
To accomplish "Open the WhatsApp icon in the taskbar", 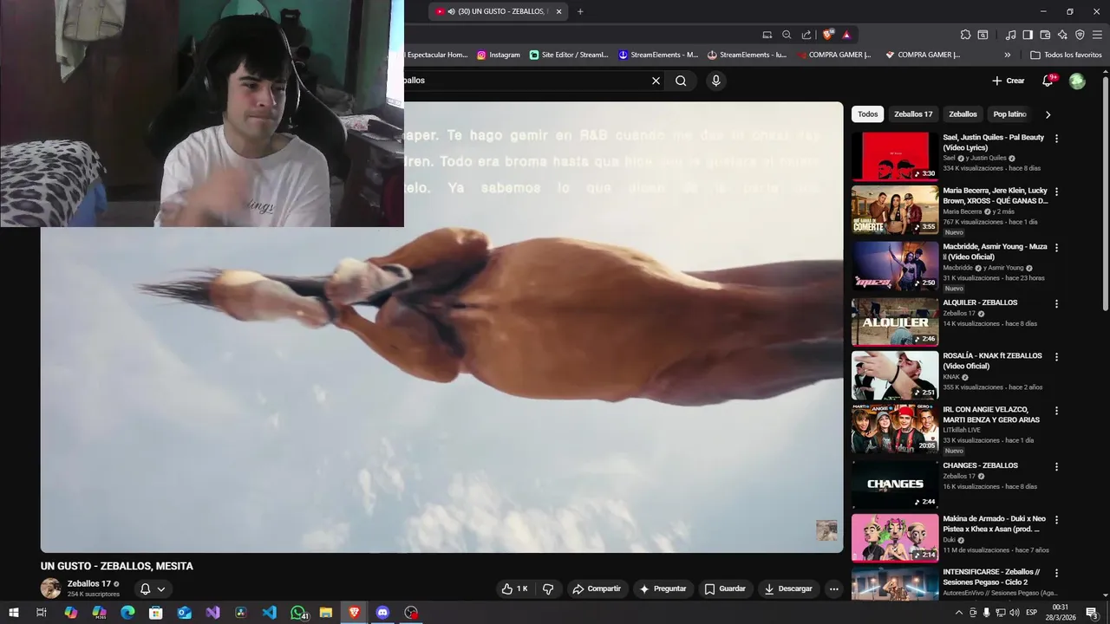I will pos(298,613).
